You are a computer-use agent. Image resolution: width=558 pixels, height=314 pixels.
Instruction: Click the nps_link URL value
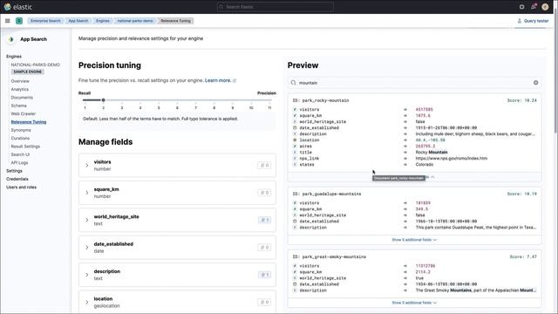(452, 159)
